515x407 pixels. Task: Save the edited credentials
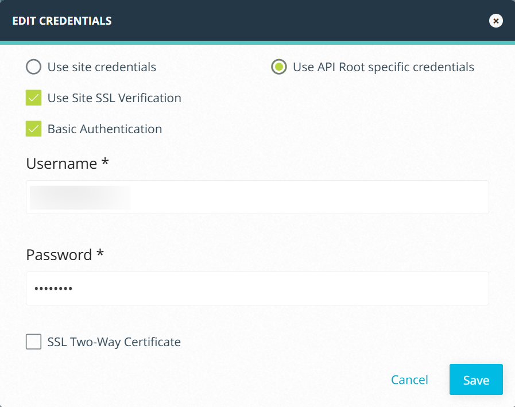(x=476, y=379)
